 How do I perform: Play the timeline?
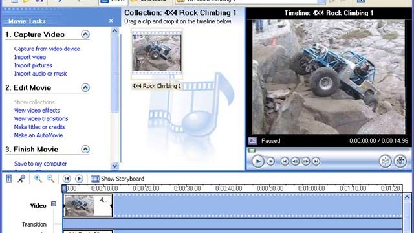(x=79, y=179)
